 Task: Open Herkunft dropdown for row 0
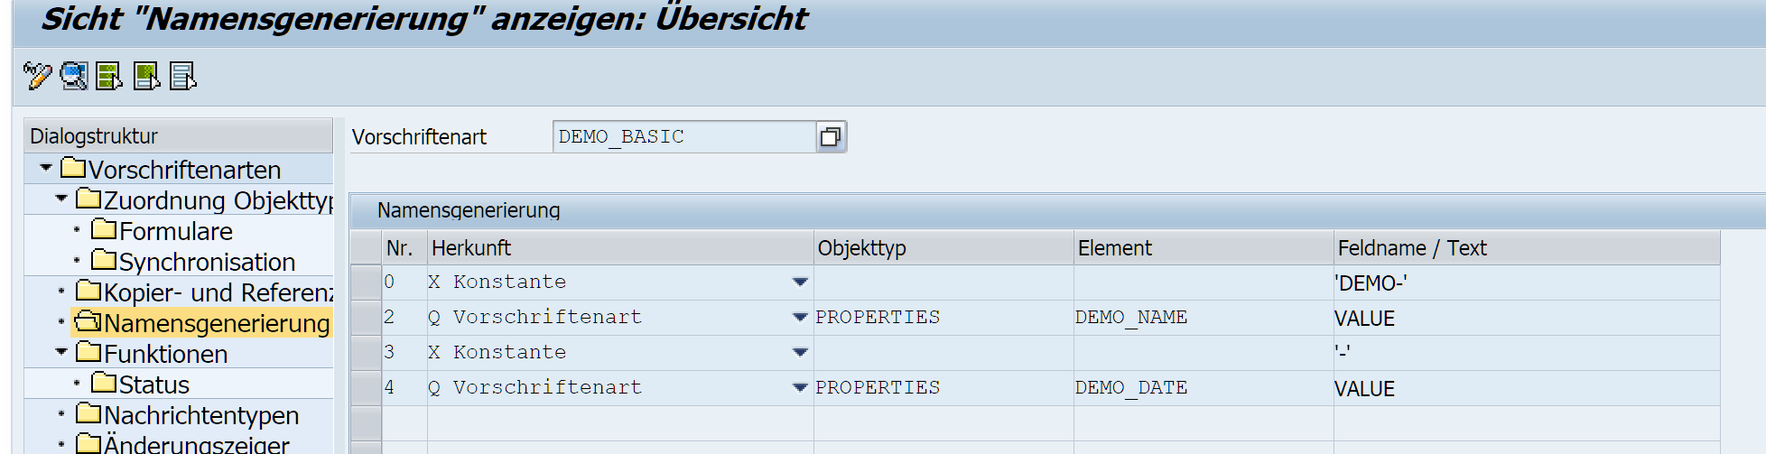pyautogui.click(x=799, y=283)
